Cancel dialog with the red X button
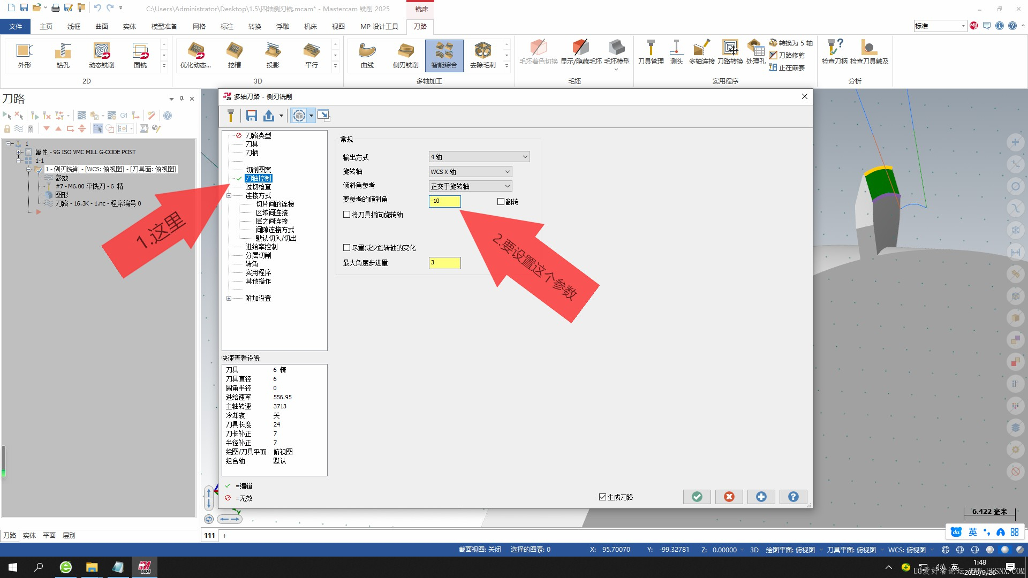This screenshot has width=1028, height=578. coord(729,497)
